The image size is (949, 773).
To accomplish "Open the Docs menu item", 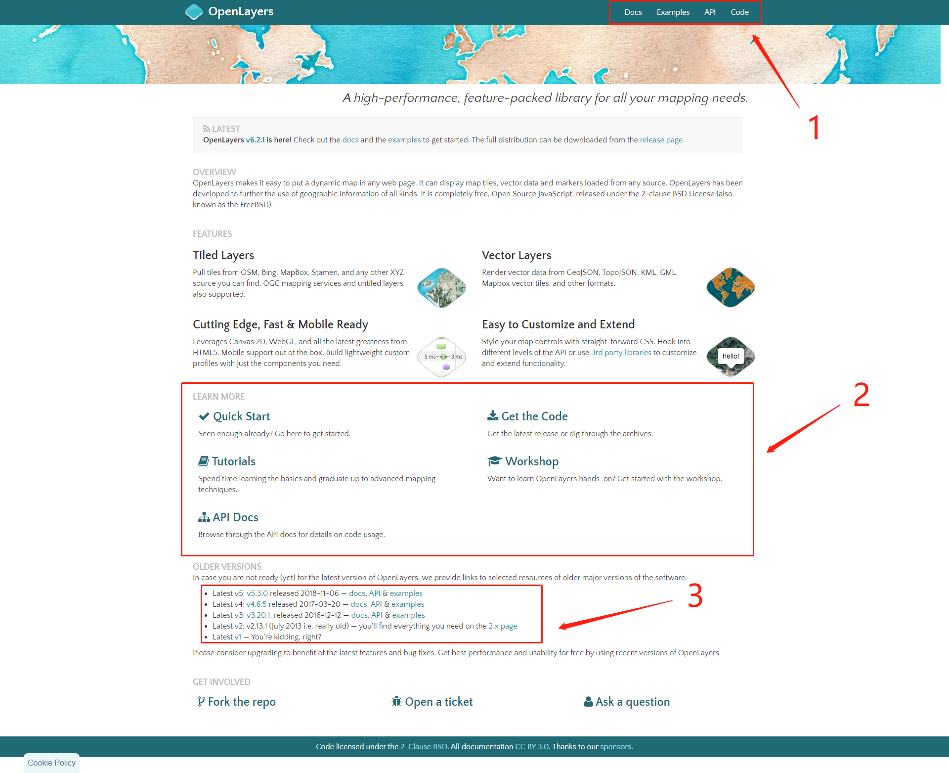I will click(633, 12).
